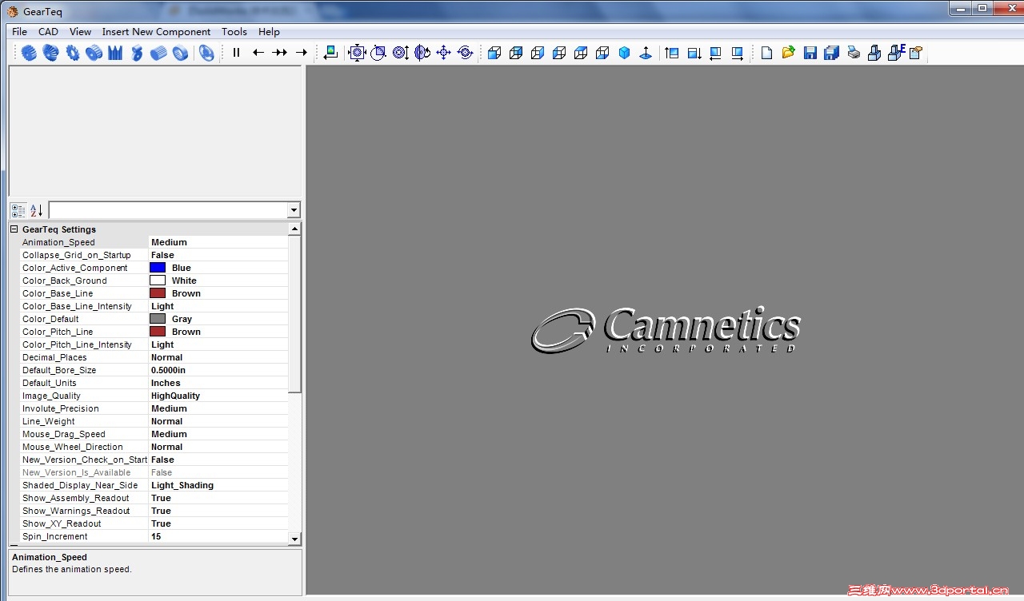Insert a spur gear component

click(x=29, y=53)
